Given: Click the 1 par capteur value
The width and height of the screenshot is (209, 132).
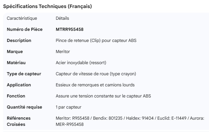Looking at the screenshot, I should click(68, 107).
